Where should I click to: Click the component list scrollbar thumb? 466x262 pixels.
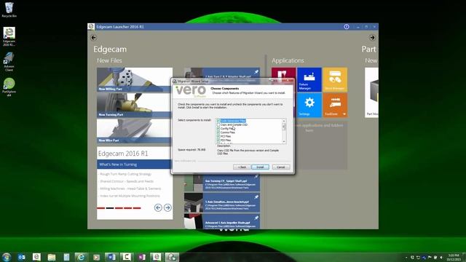tap(284, 126)
